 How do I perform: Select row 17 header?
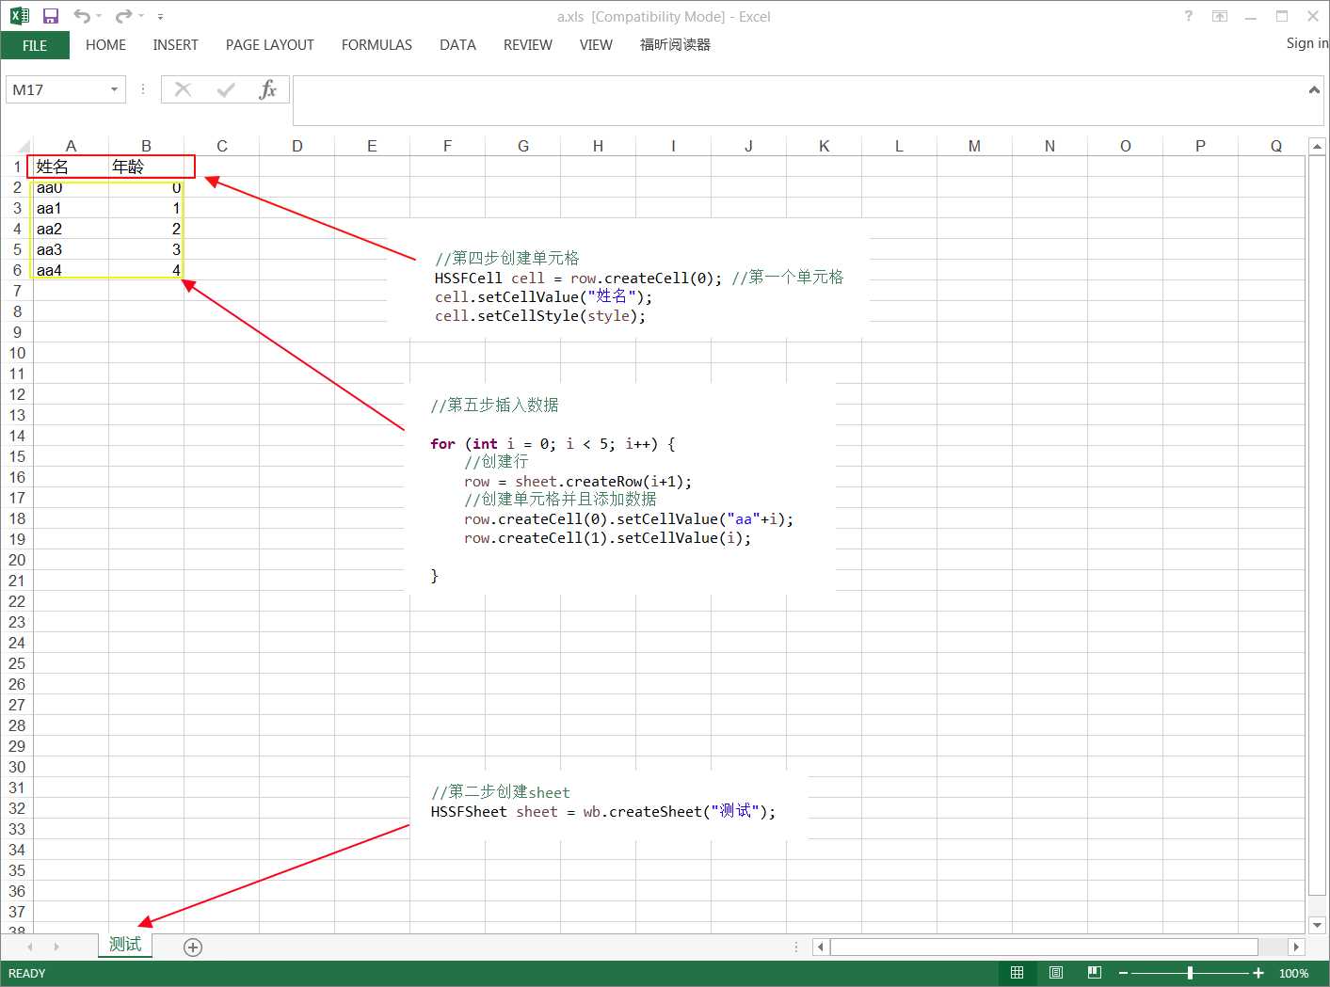click(x=17, y=498)
